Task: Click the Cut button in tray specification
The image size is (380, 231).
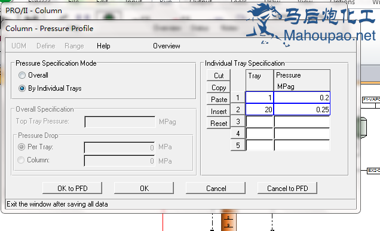Action: [x=219, y=76]
